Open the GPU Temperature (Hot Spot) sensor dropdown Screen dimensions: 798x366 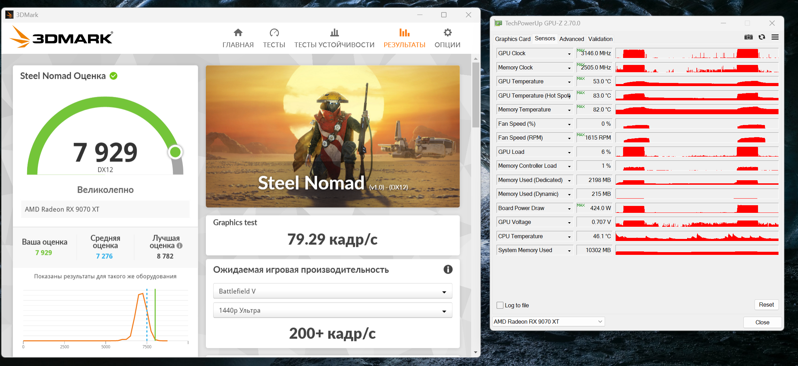click(569, 96)
